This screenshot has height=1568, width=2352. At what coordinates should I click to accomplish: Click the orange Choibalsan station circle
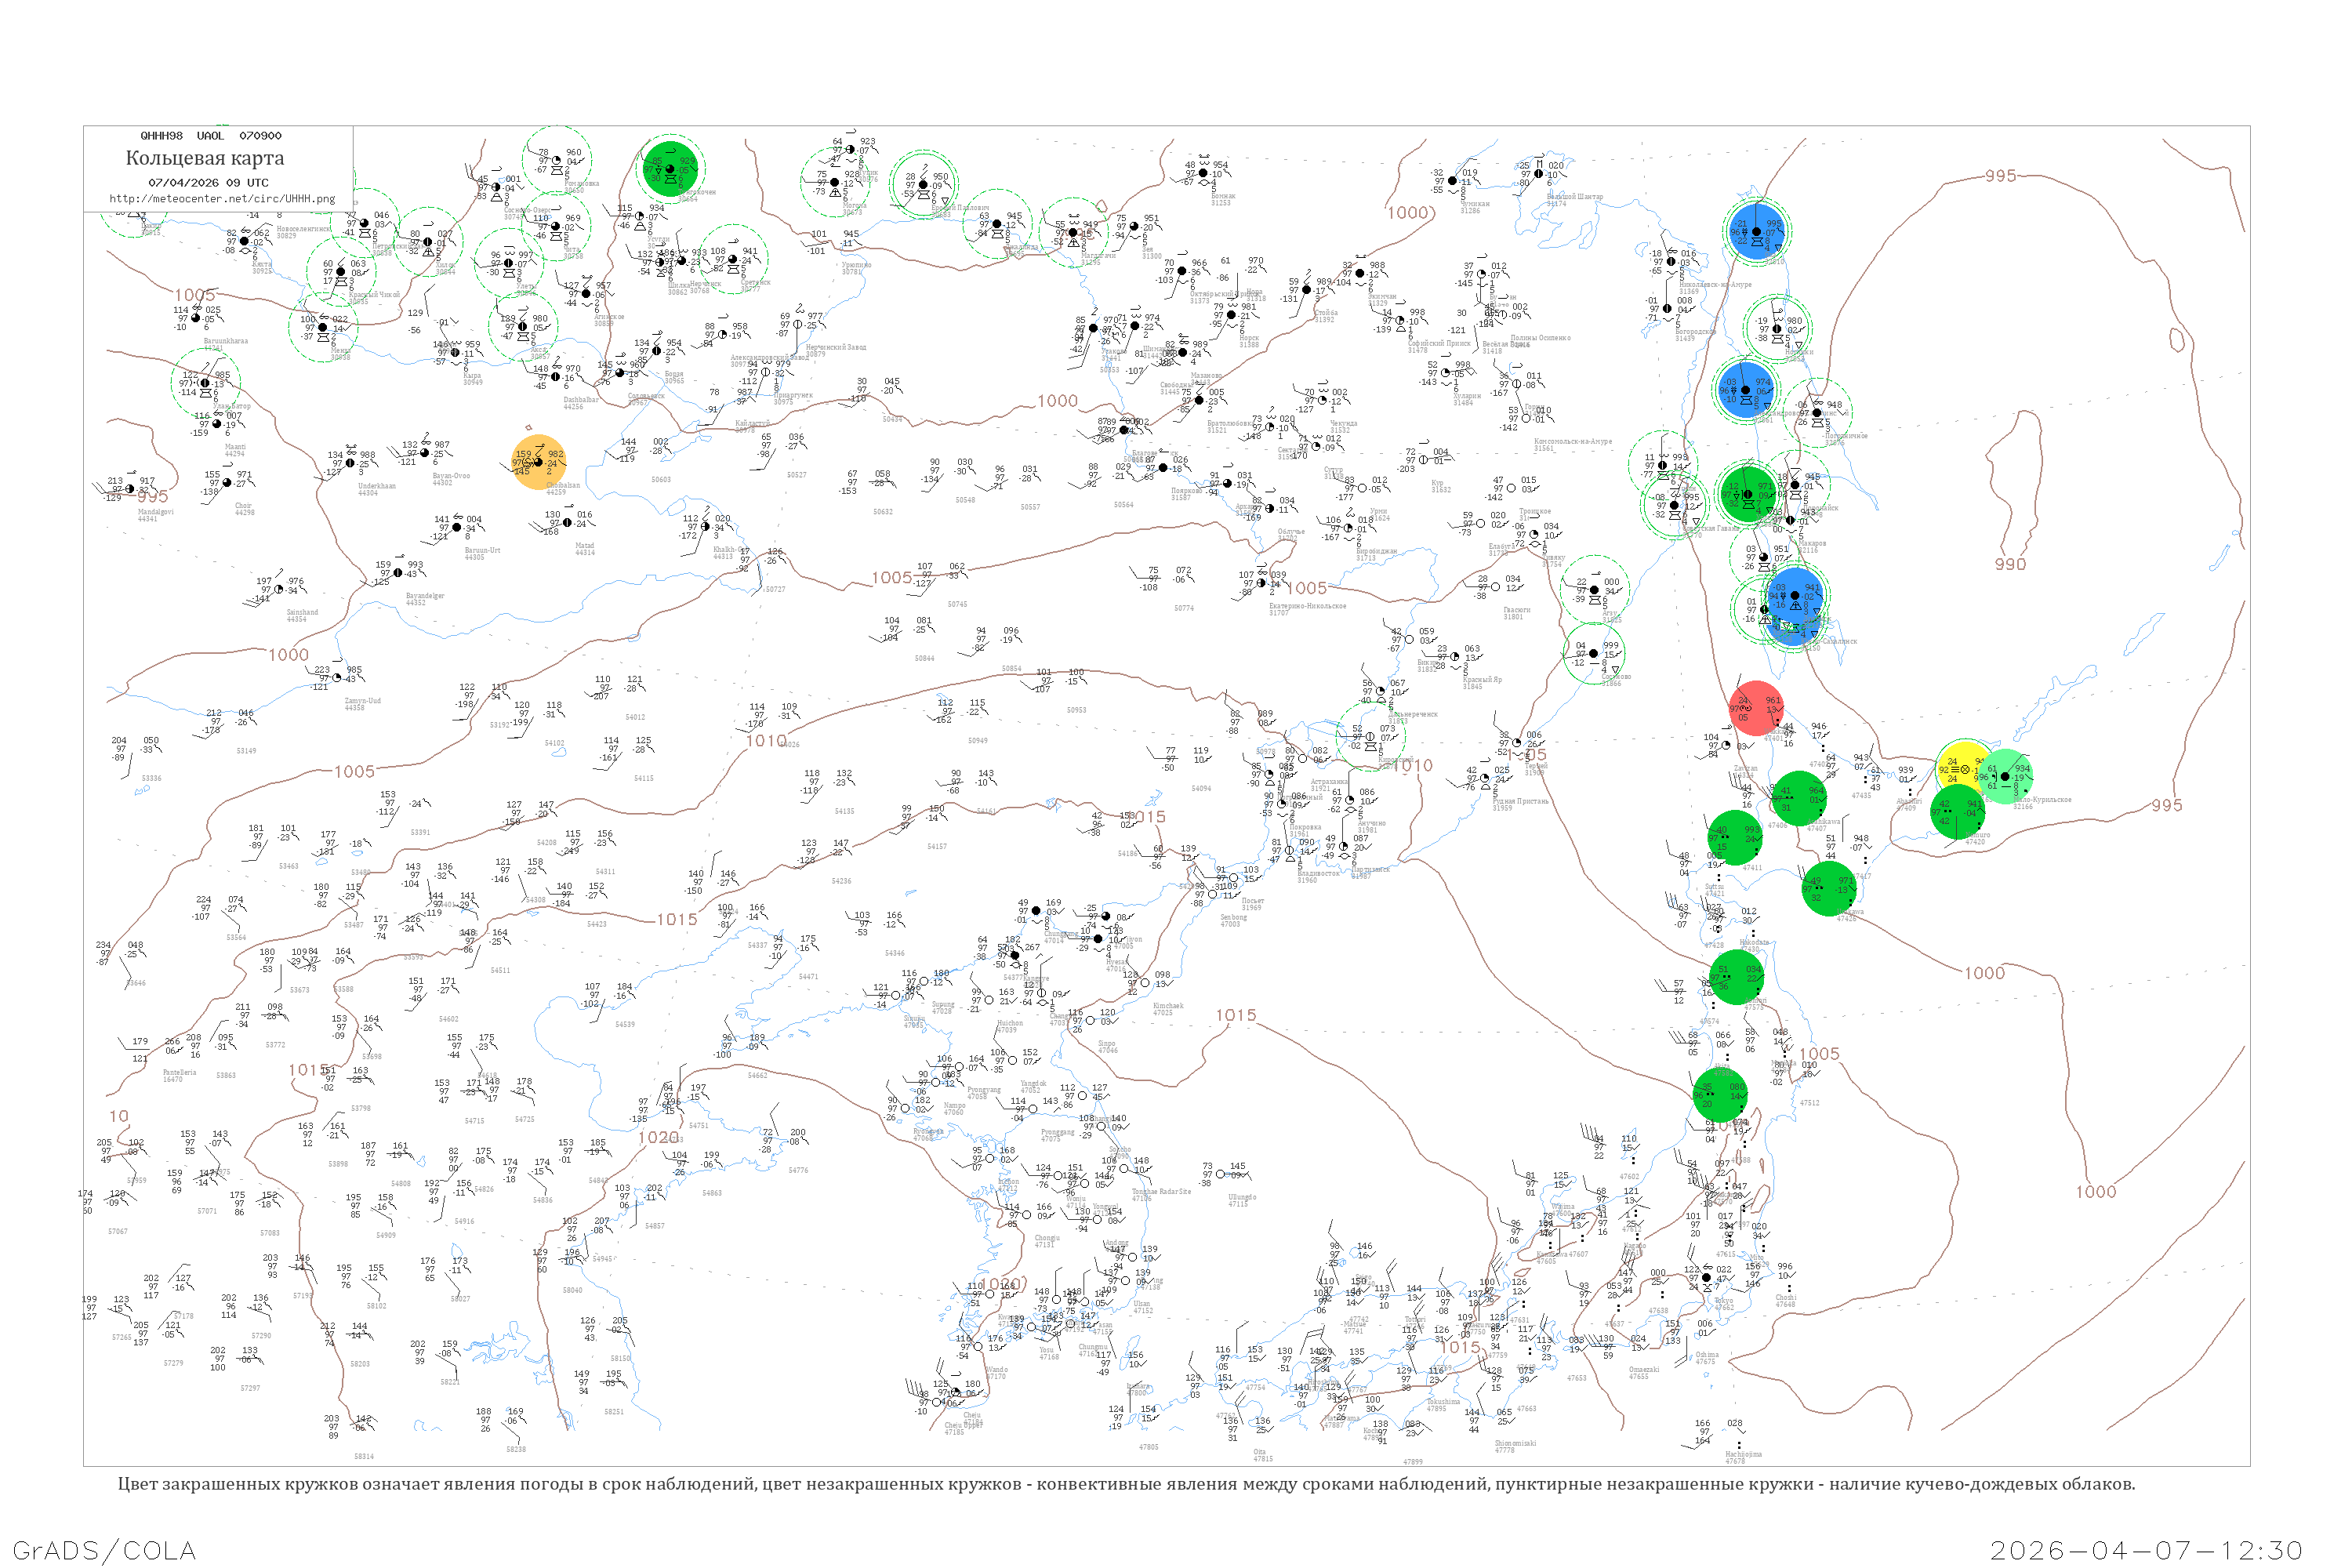(539, 462)
